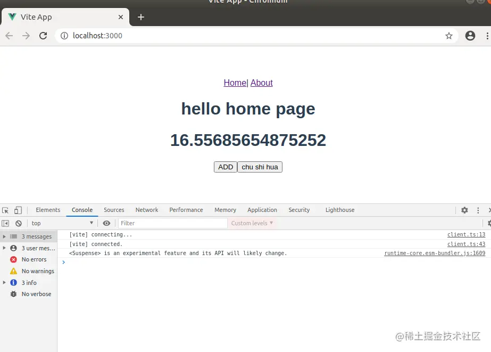Click the [vite] connected. log message
Image resolution: width=491 pixels, height=352 pixels.
point(96,244)
